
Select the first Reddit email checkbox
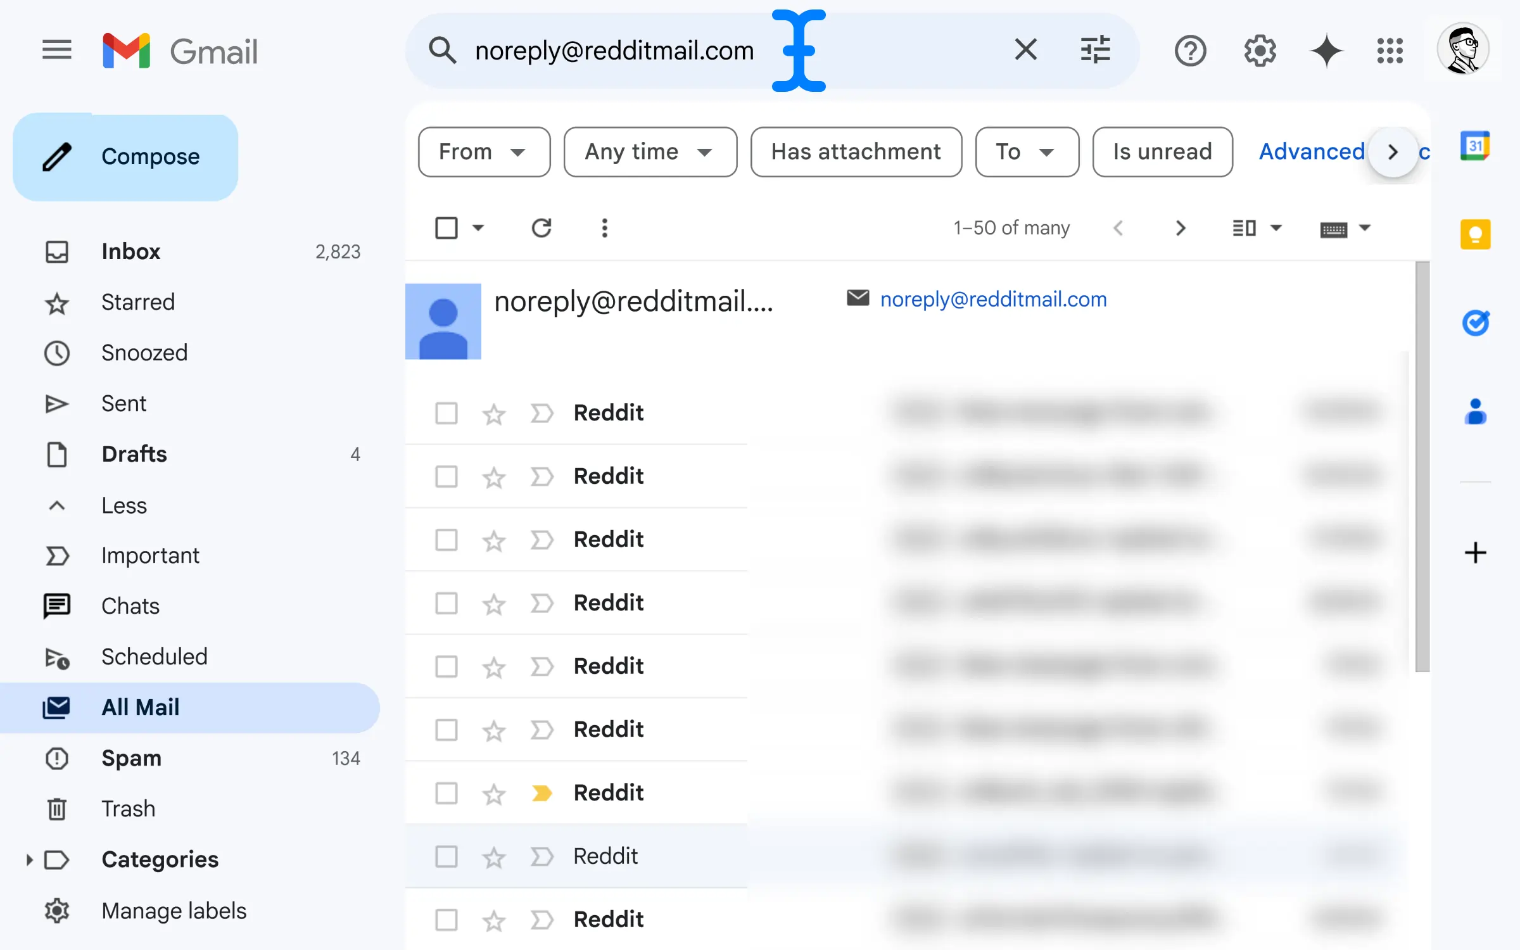pyautogui.click(x=446, y=413)
